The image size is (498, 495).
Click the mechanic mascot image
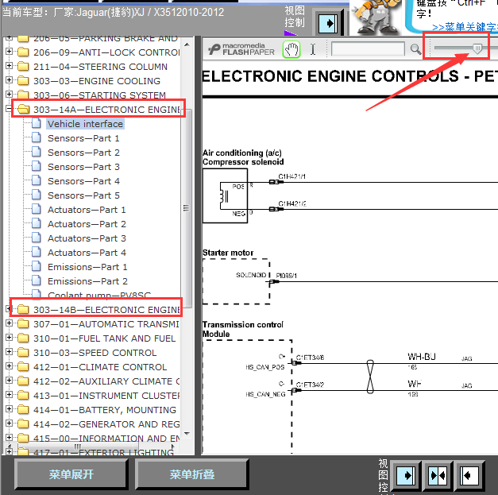coord(376,16)
